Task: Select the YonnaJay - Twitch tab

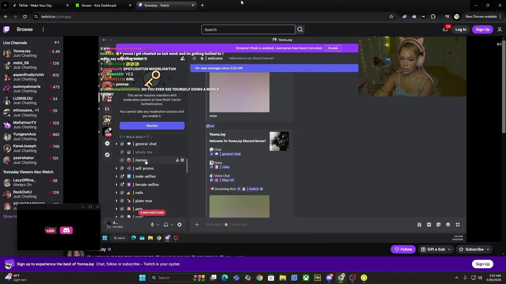Action: pyautogui.click(x=166, y=5)
